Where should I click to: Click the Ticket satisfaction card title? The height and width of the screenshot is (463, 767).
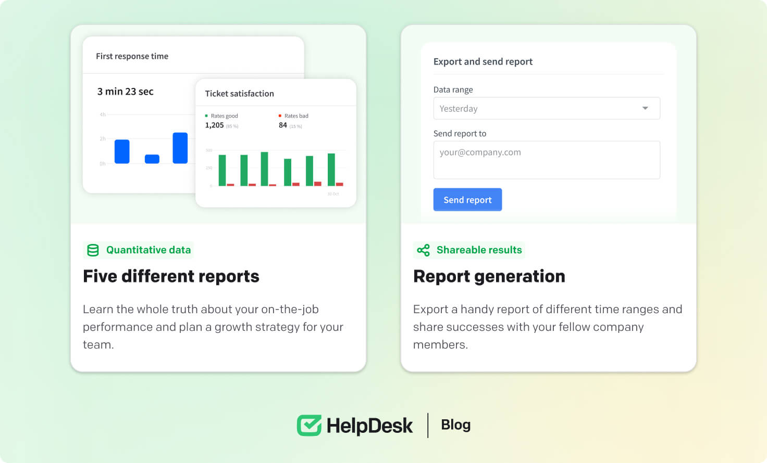(239, 94)
